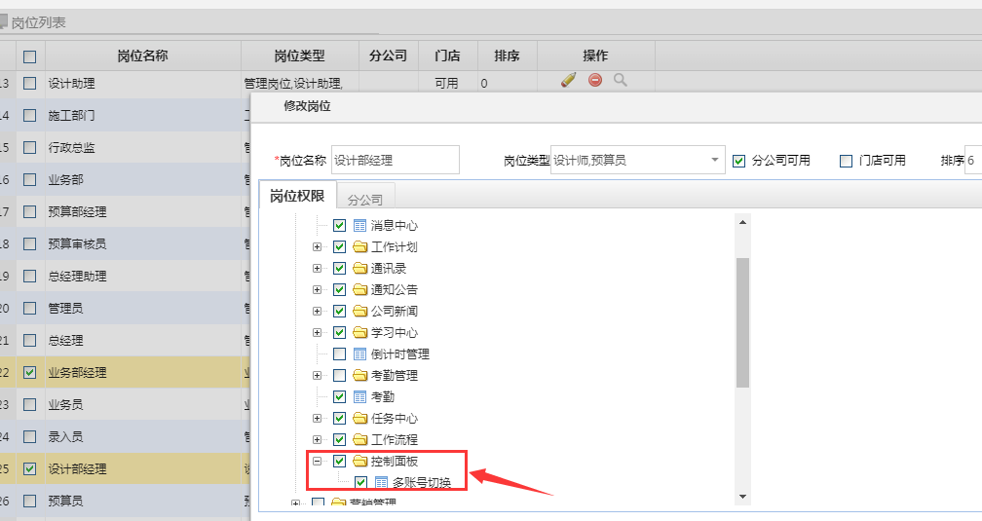Click the 控制面板 folder icon
Screen dimensions: 982x521
tap(359, 462)
